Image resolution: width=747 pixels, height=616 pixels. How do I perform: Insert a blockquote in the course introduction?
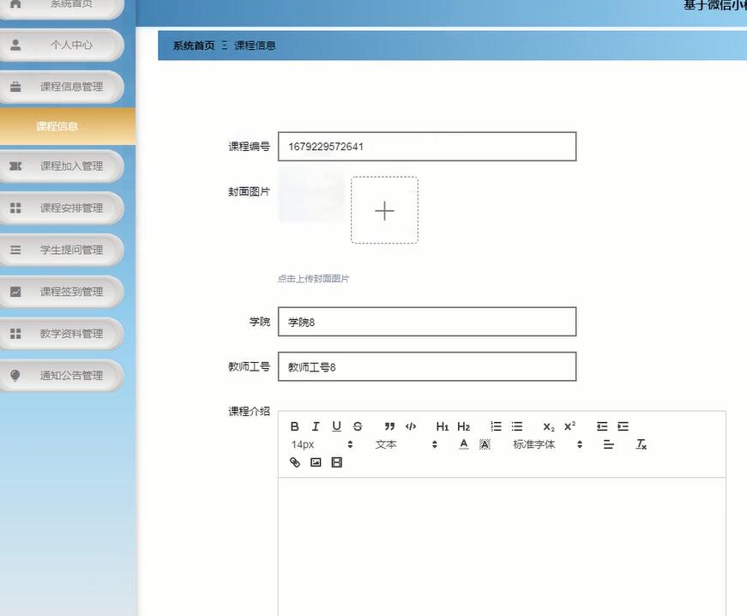coord(389,426)
